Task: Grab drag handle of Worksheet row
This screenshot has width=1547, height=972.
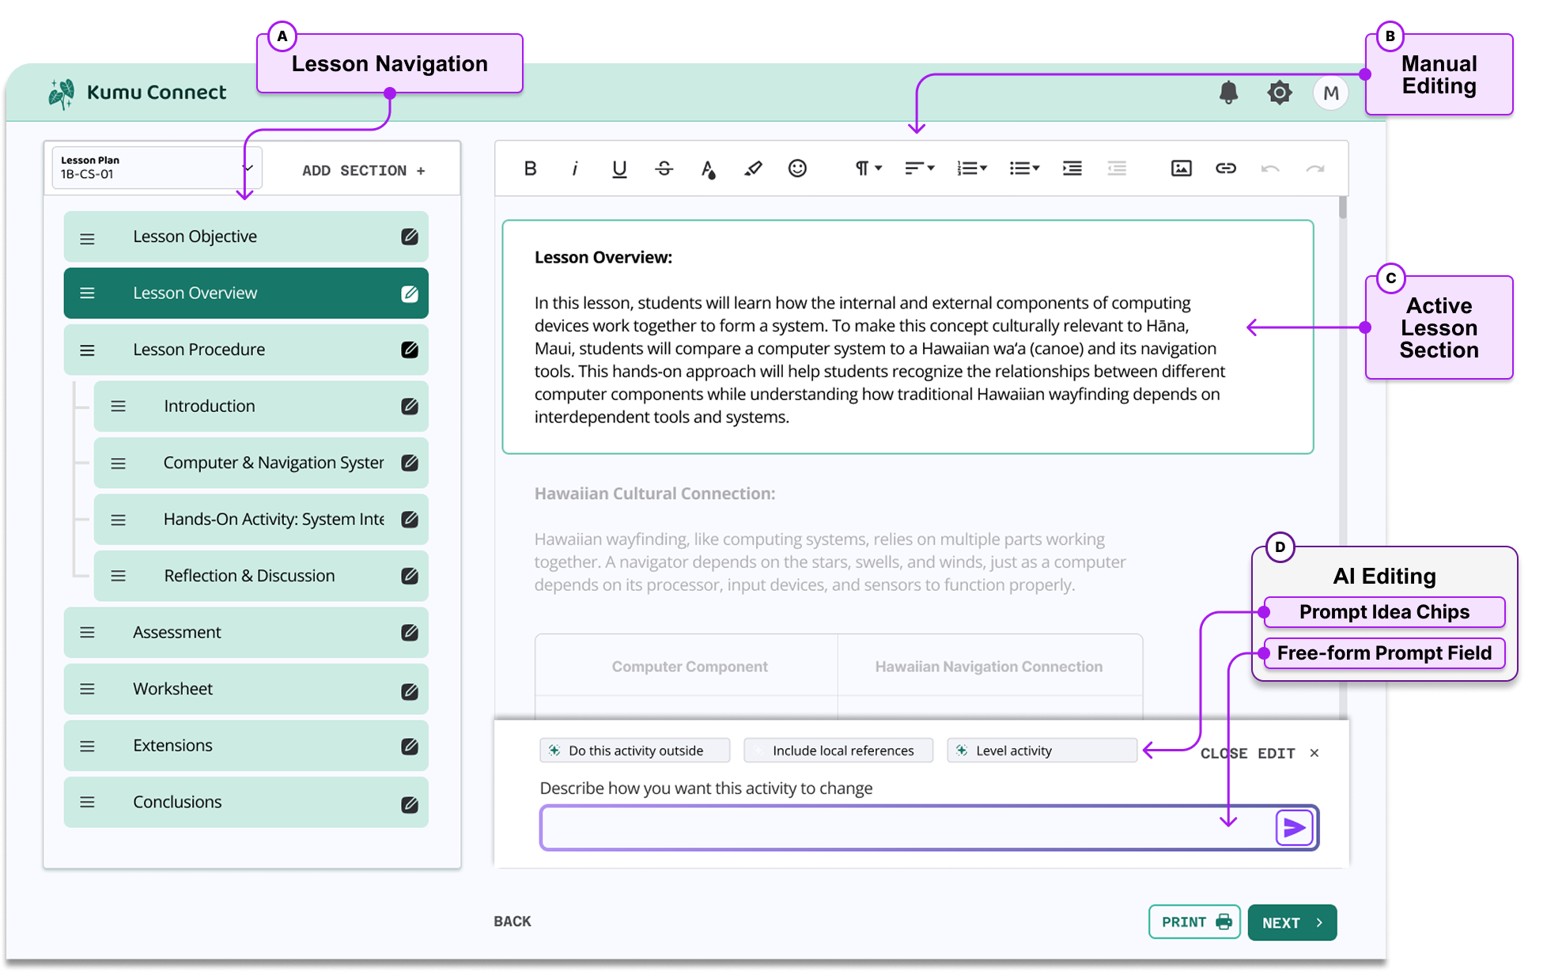Action: pyautogui.click(x=87, y=689)
